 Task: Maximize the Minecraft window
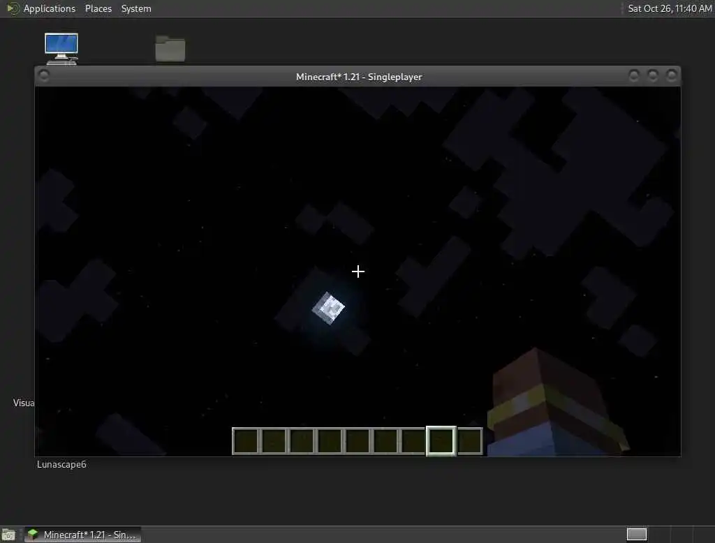point(653,75)
